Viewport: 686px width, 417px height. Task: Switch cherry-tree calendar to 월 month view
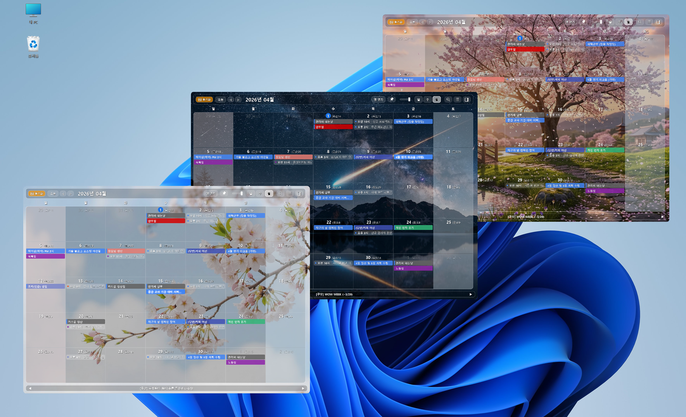click(x=629, y=22)
